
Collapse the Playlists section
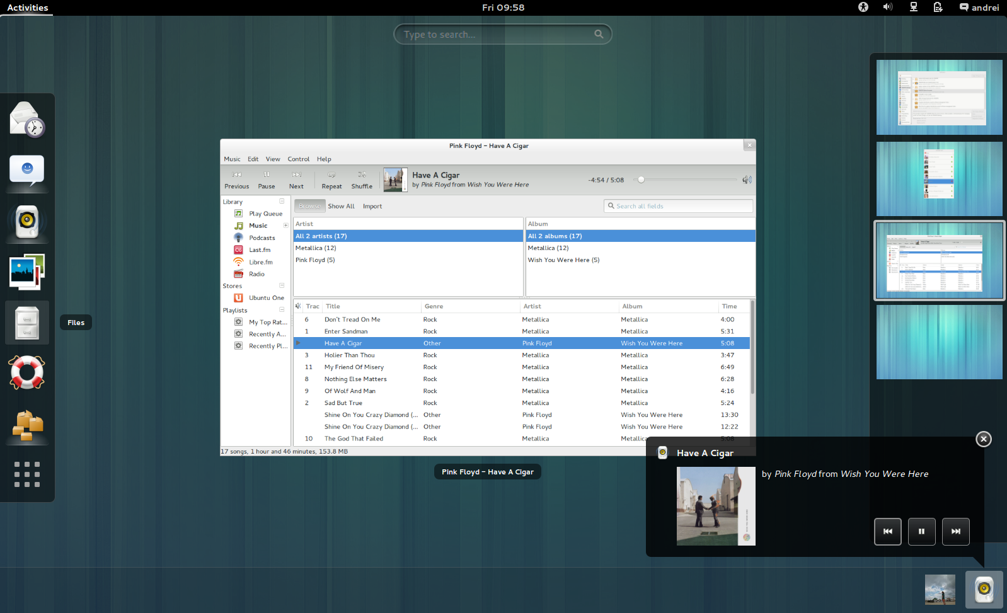coord(282,310)
